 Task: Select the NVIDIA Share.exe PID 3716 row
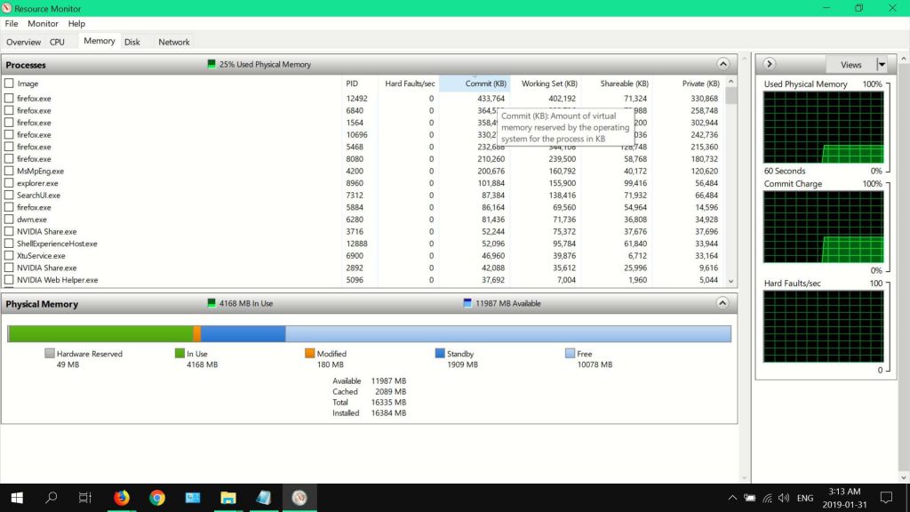click(363, 232)
